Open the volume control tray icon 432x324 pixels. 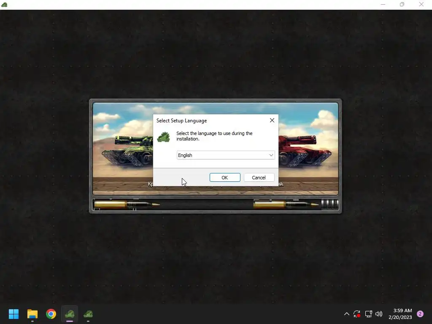tap(379, 314)
